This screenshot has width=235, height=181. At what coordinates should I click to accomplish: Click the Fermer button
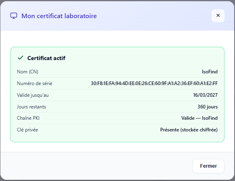tap(208, 166)
